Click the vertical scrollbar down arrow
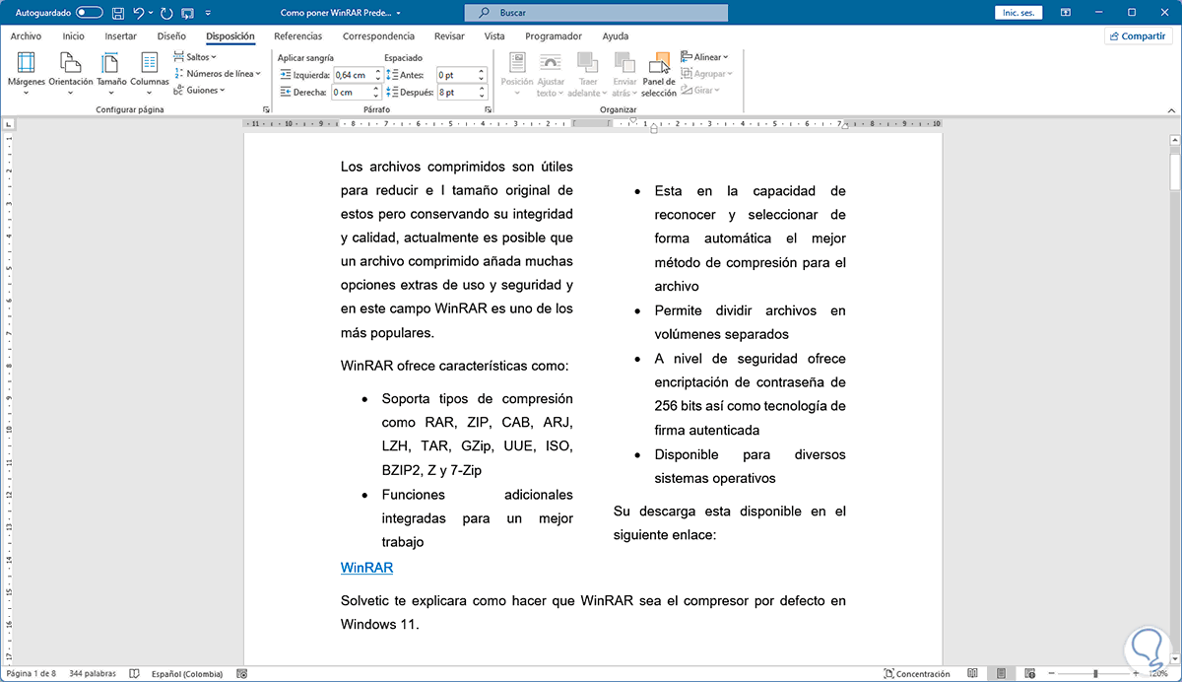This screenshot has height=682, width=1182. click(x=1174, y=658)
